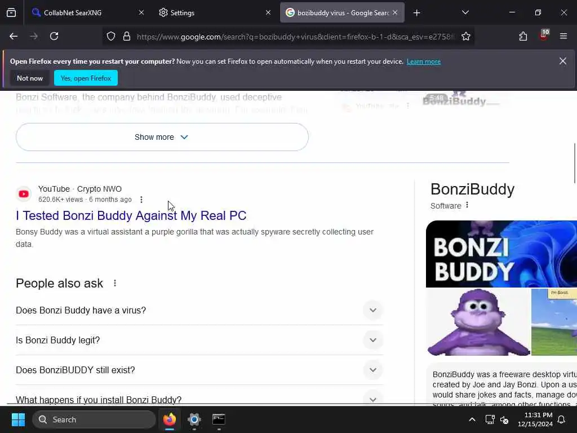Open the network status tray icon
The height and width of the screenshot is (433, 577).
coord(490,419)
